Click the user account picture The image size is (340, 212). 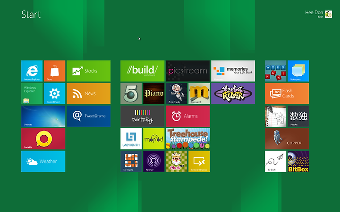(328, 14)
